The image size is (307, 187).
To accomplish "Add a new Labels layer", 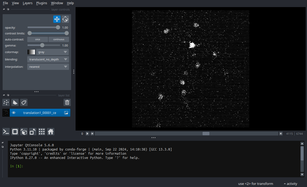I will coord(24,102).
